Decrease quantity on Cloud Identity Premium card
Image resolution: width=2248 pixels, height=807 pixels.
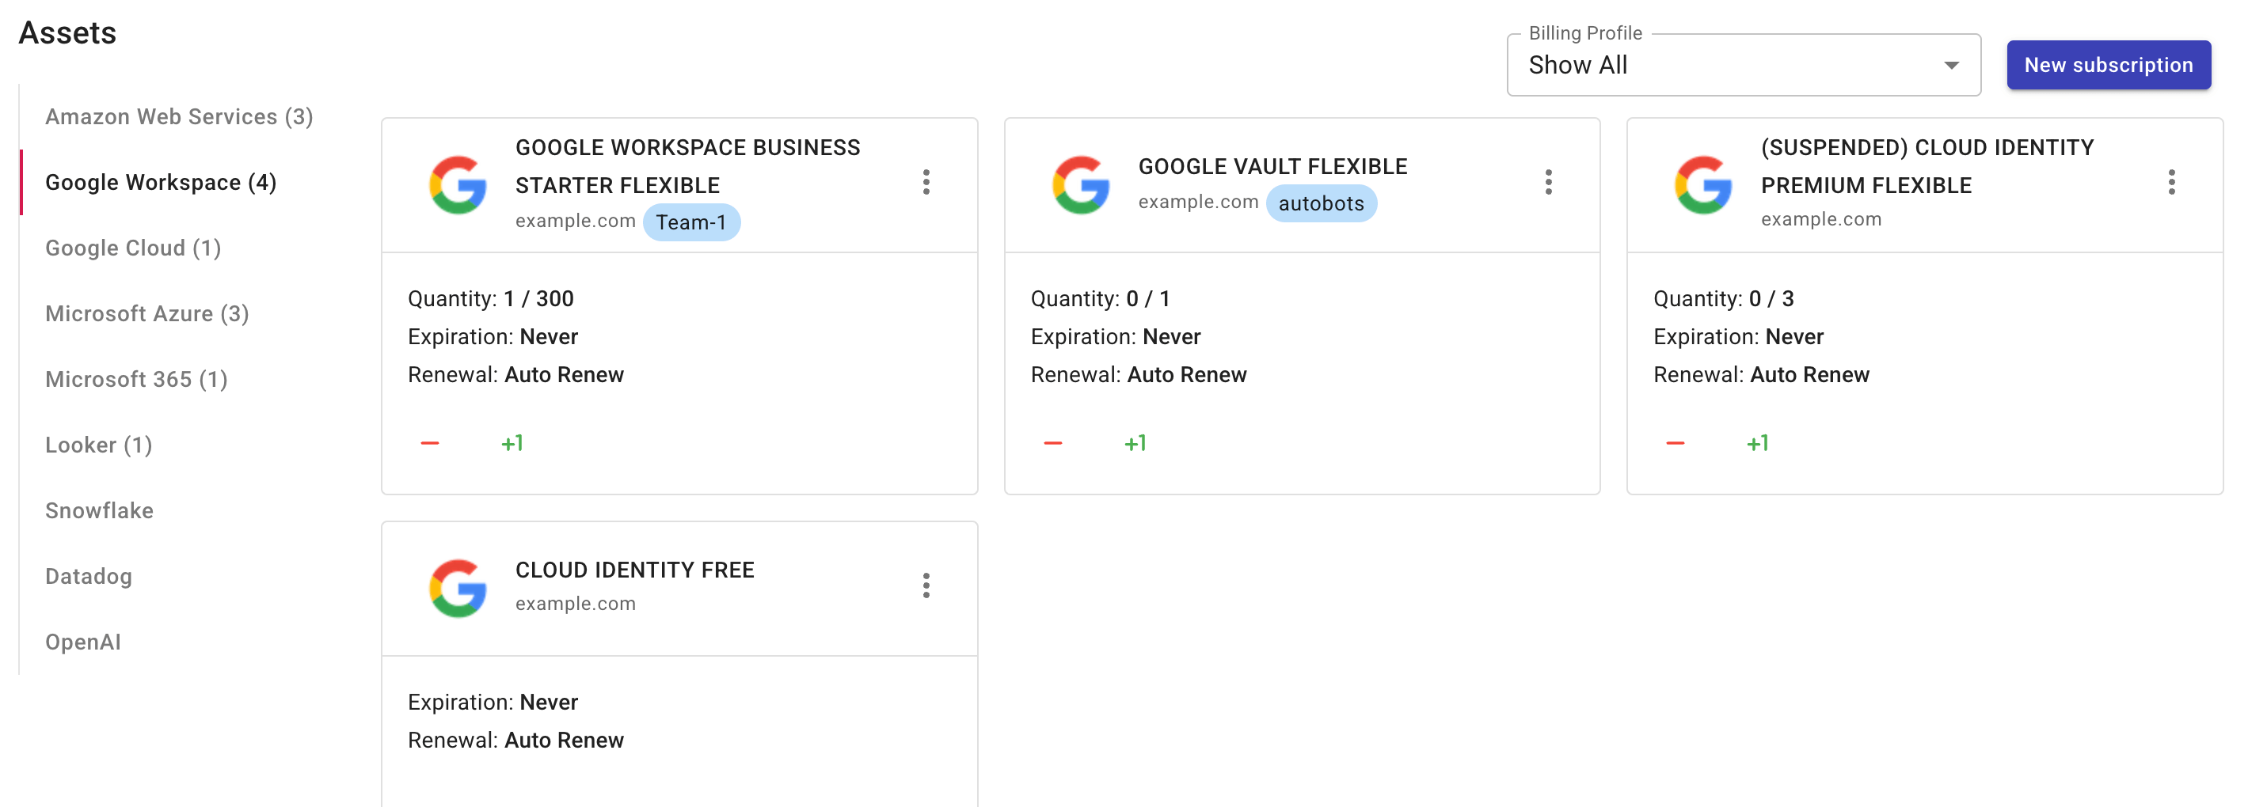[1675, 444]
